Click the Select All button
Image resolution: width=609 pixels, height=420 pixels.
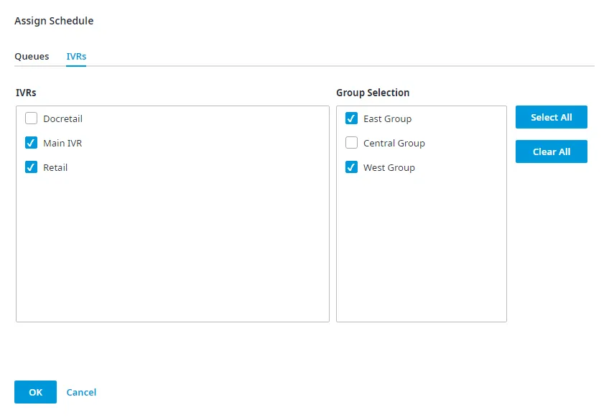[x=551, y=117]
